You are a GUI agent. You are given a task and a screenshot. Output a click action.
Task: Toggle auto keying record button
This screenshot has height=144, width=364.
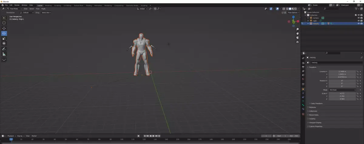click(138, 136)
